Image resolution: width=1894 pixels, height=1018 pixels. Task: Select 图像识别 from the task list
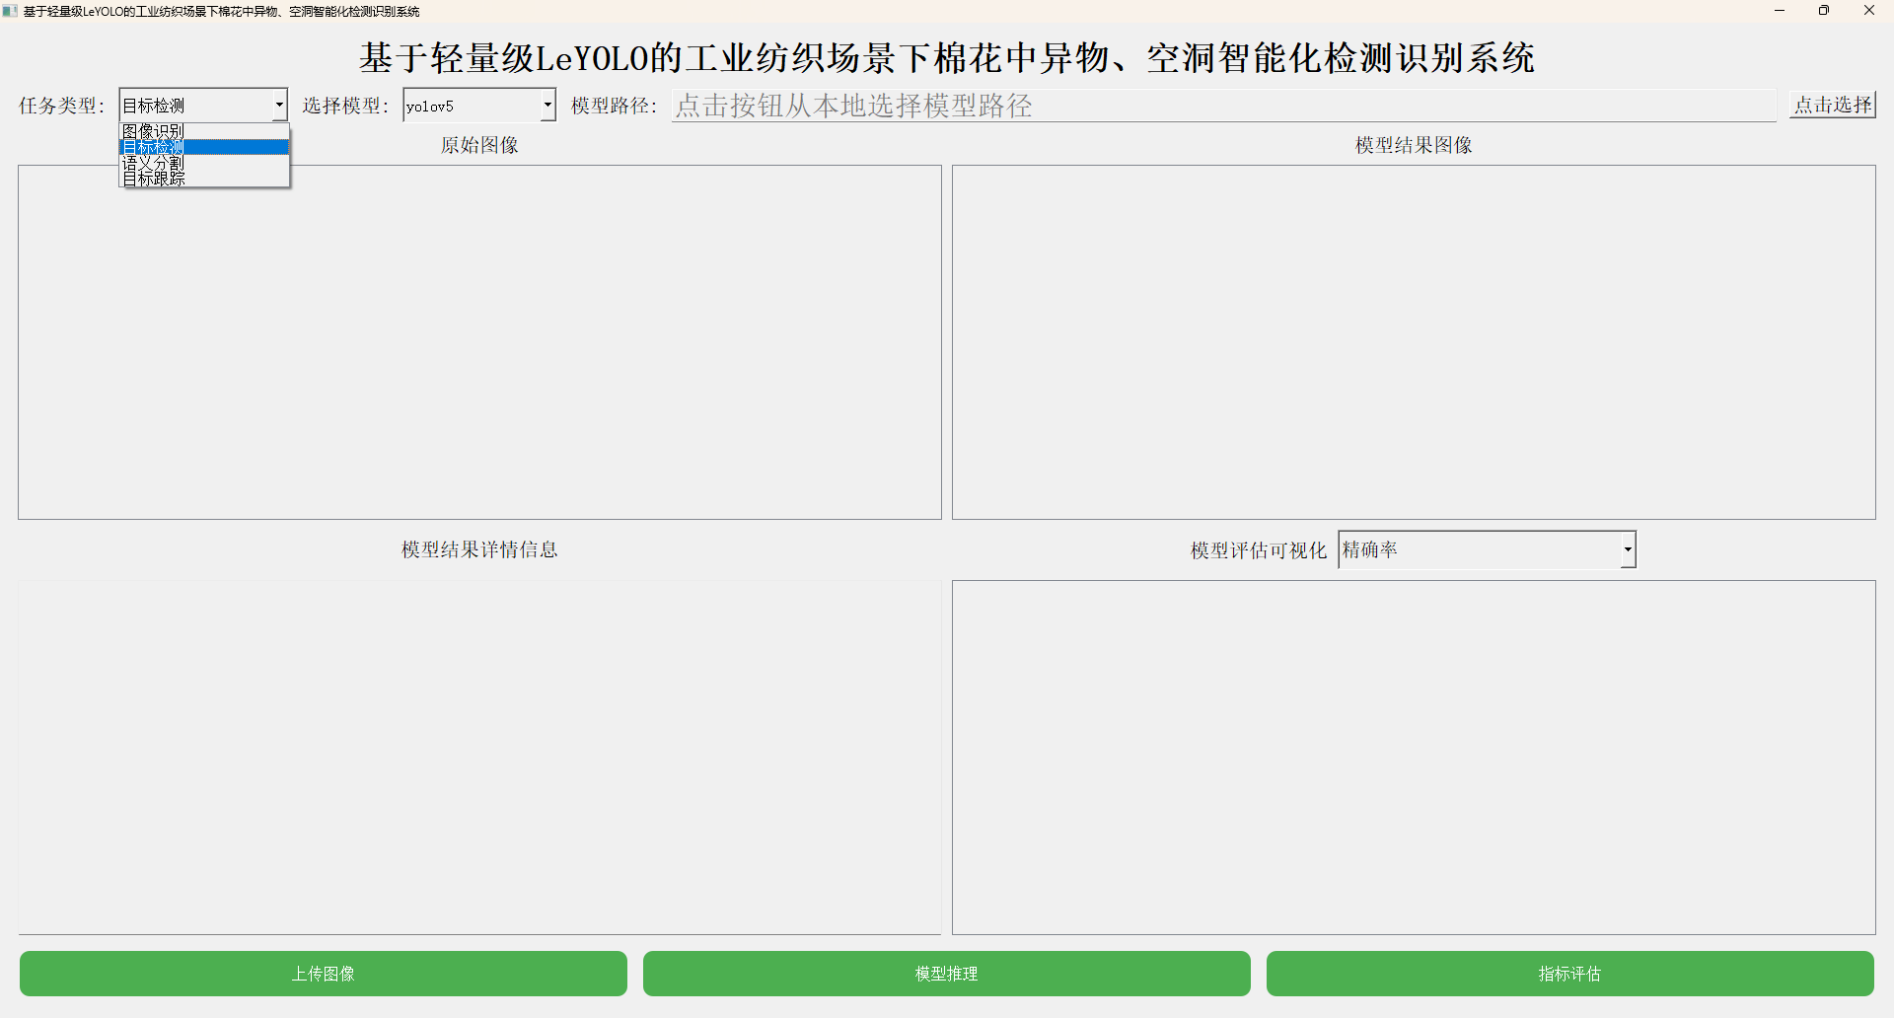(x=204, y=131)
